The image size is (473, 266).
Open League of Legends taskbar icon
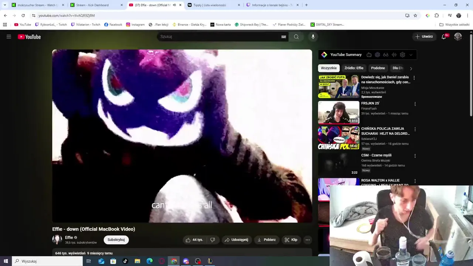click(210, 261)
